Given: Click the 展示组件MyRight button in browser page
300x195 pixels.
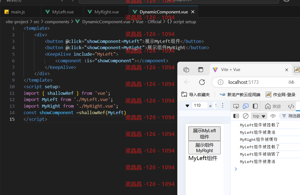Looking at the screenshot, I should [204, 148].
